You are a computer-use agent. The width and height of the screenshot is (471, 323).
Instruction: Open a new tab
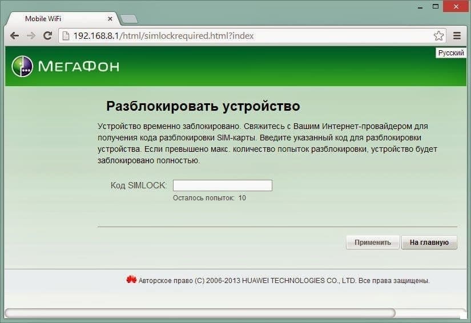click(129, 19)
